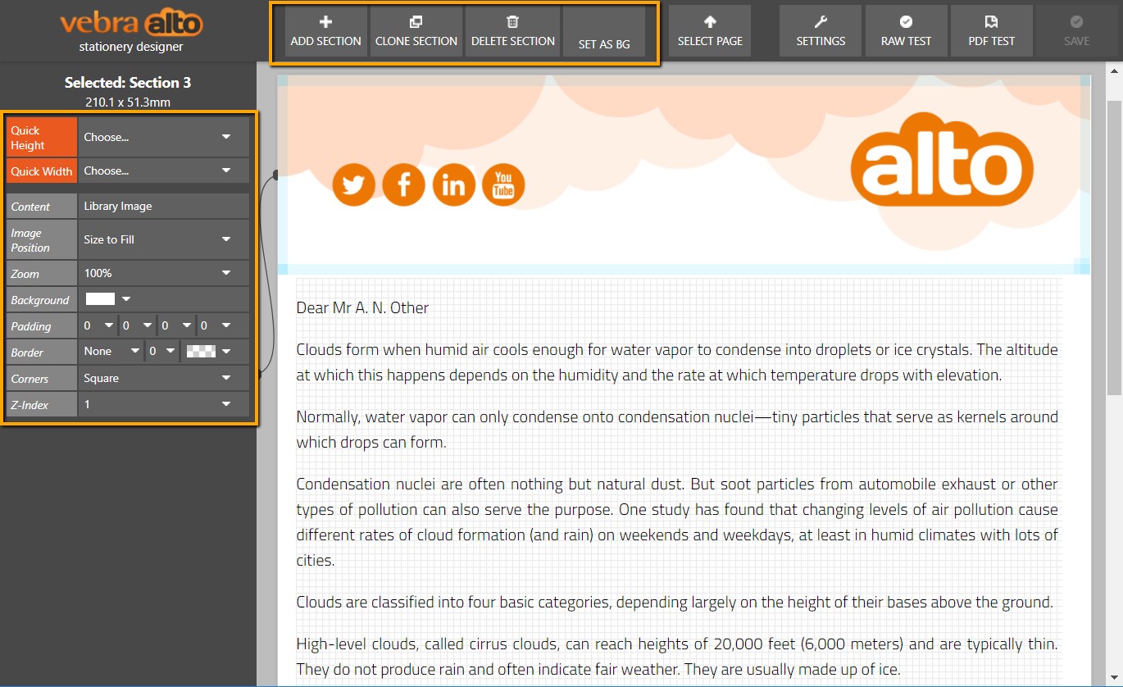Click the Set As BG button

pyautogui.click(x=604, y=33)
